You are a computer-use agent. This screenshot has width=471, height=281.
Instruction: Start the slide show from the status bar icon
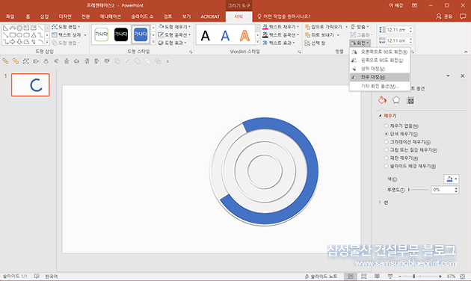[390, 277]
